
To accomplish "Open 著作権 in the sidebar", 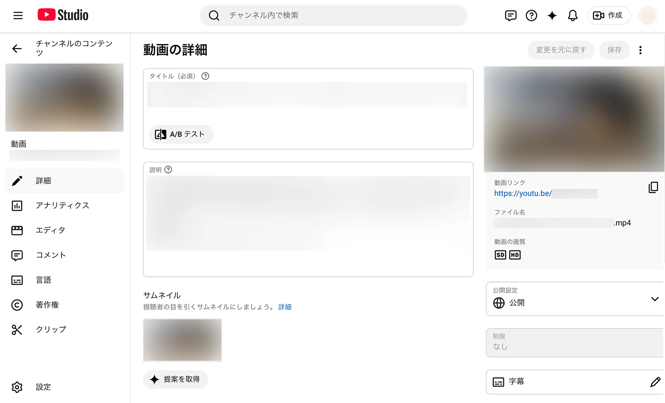I will point(64,305).
